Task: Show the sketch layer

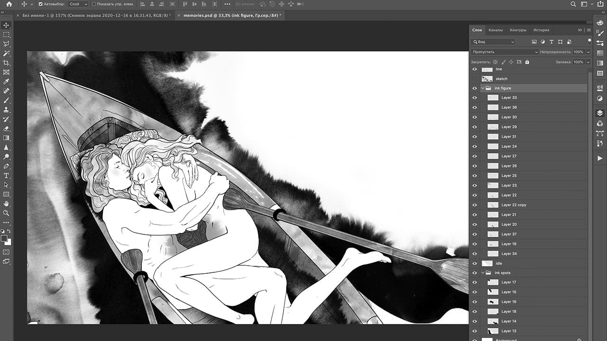Action: pos(475,79)
